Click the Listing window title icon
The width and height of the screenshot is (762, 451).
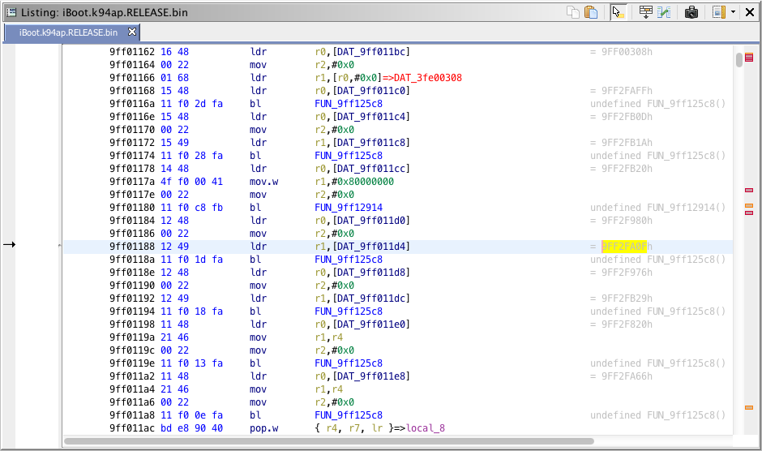[x=11, y=12]
